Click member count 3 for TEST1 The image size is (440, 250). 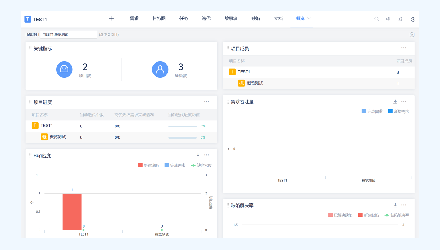398,72
